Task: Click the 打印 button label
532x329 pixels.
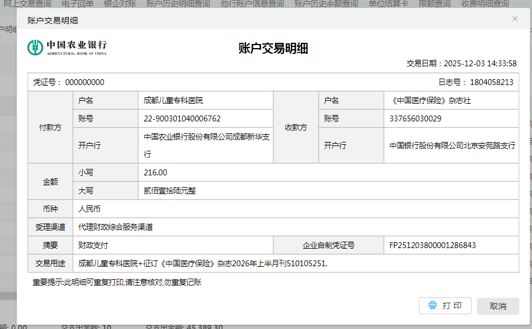Action: point(451,306)
